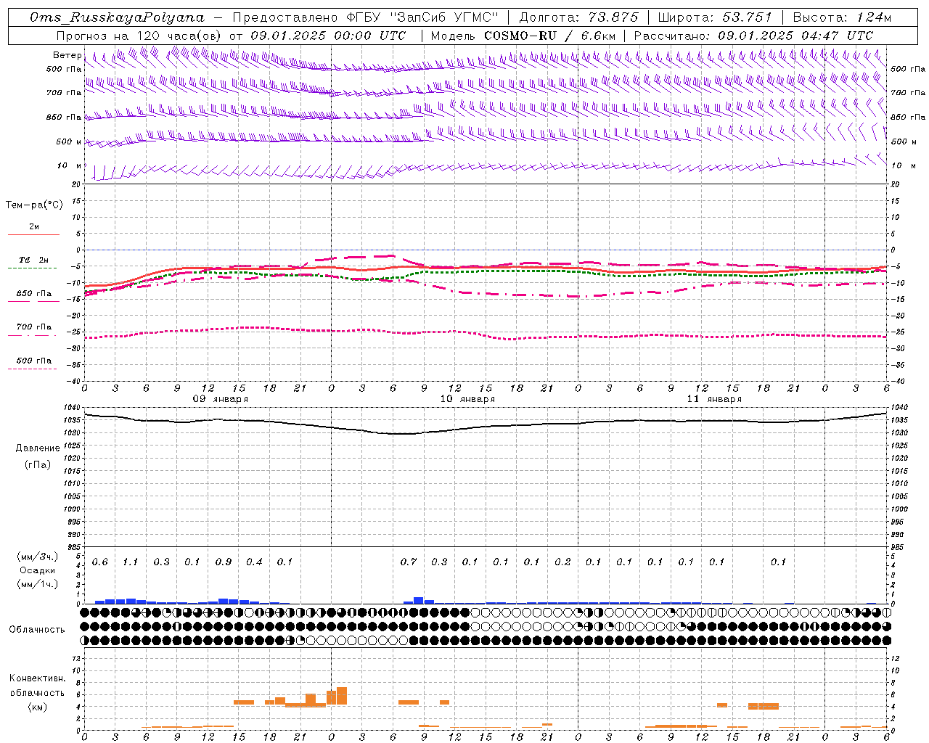
Task: Click the Осадки precipitation label
Action: [38, 570]
